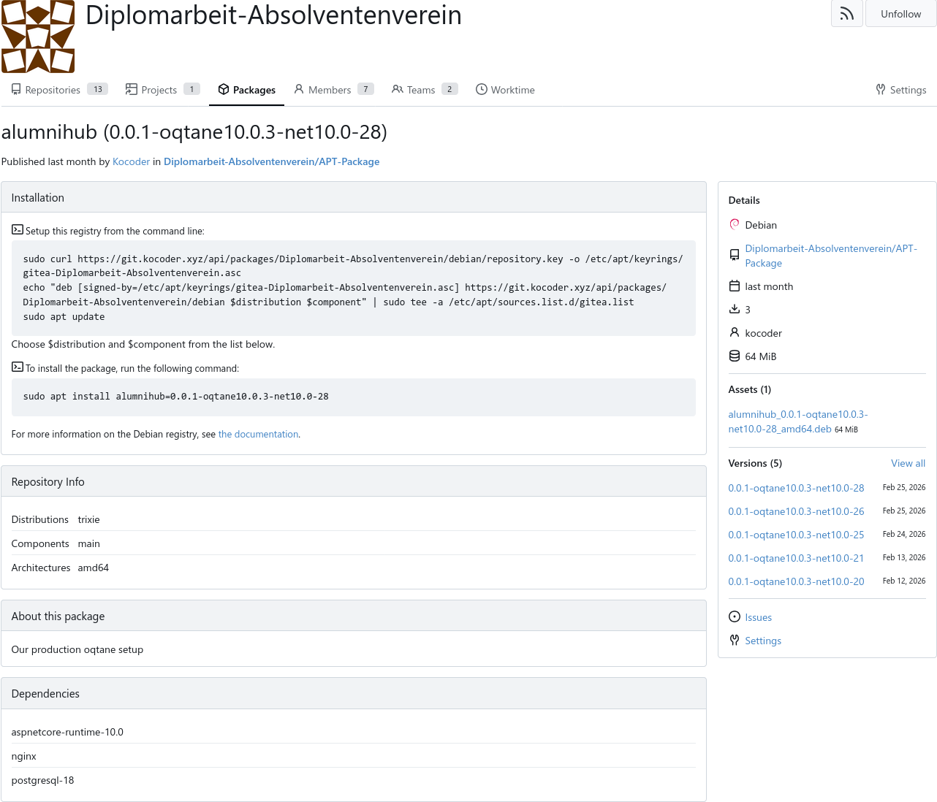Click the RSS feed icon button
Screen dimensions: 937x802
pyautogui.click(x=846, y=14)
